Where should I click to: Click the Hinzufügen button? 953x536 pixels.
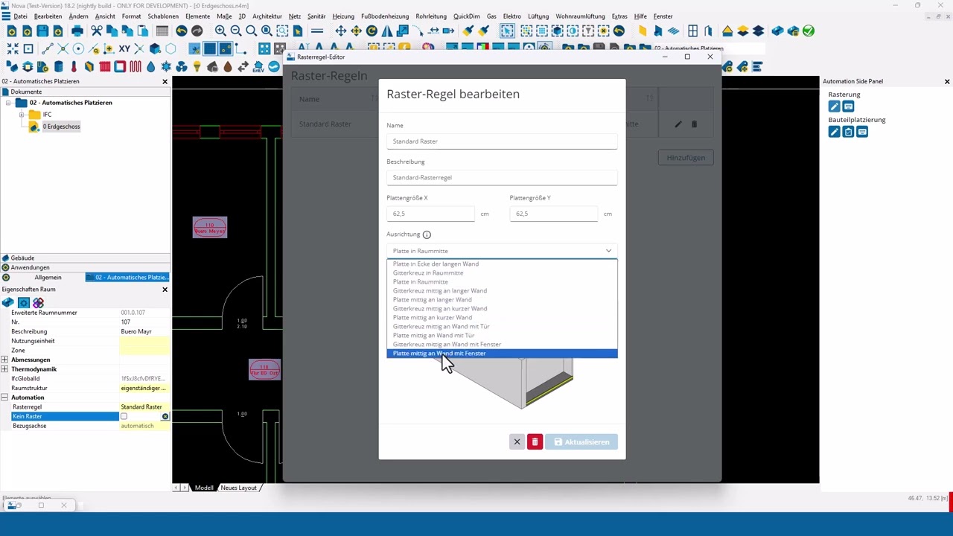pyautogui.click(x=686, y=158)
